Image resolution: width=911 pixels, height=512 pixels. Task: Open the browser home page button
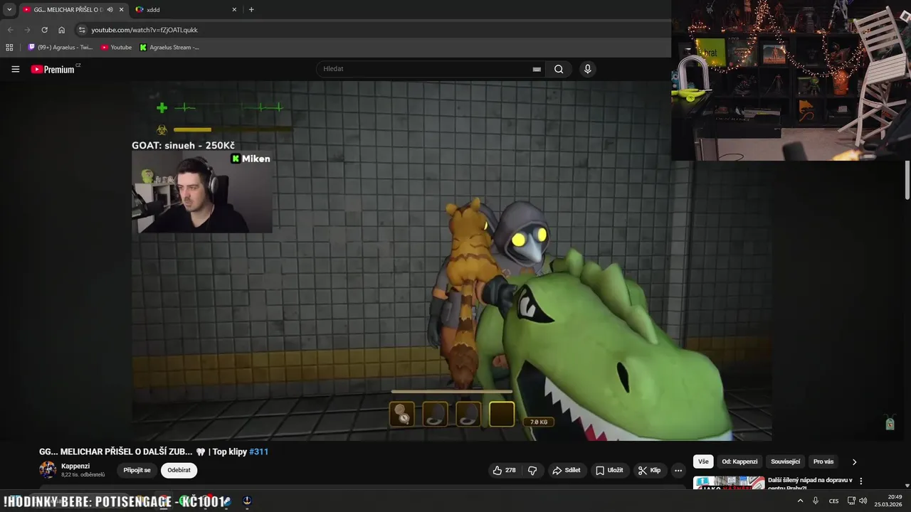pos(62,30)
